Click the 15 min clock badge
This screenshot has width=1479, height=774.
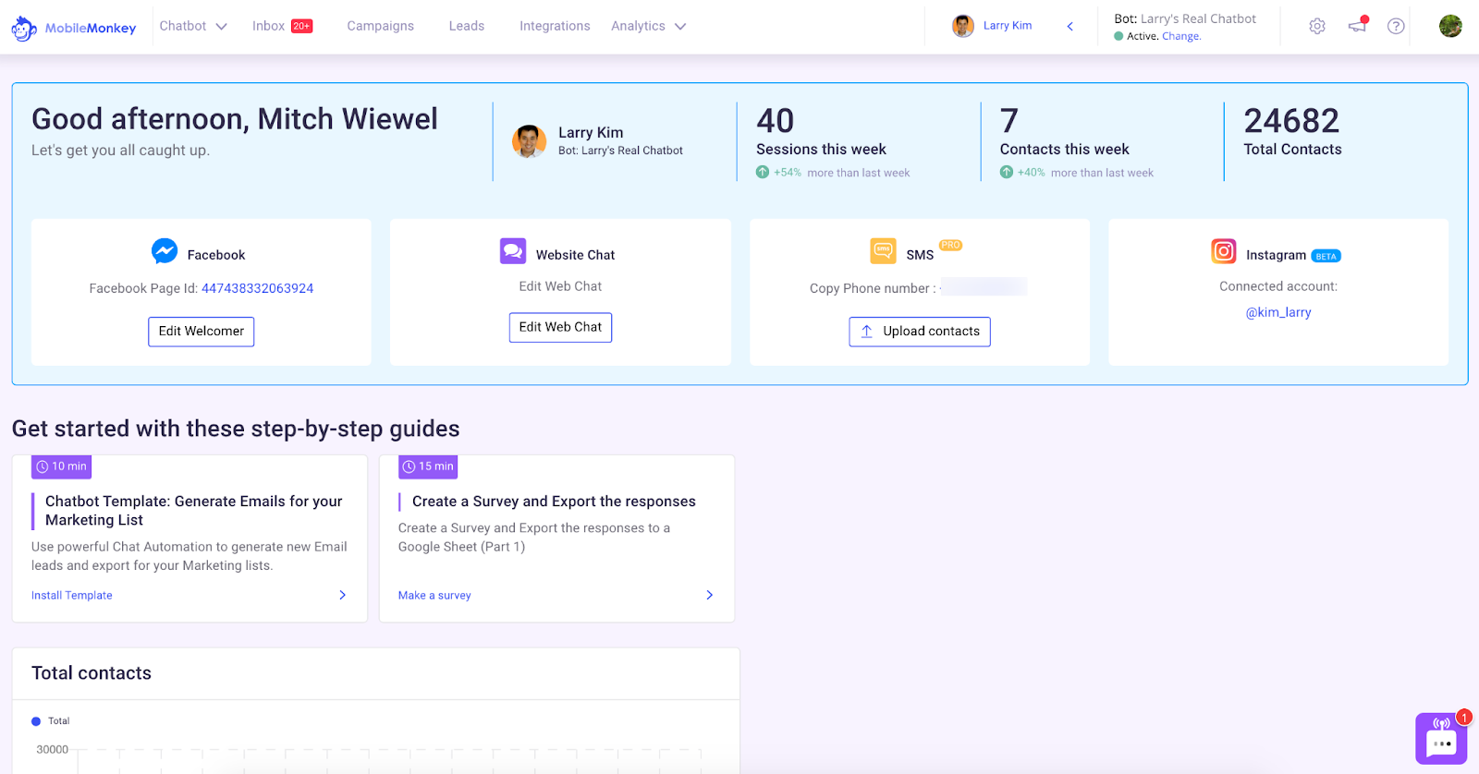click(x=428, y=466)
